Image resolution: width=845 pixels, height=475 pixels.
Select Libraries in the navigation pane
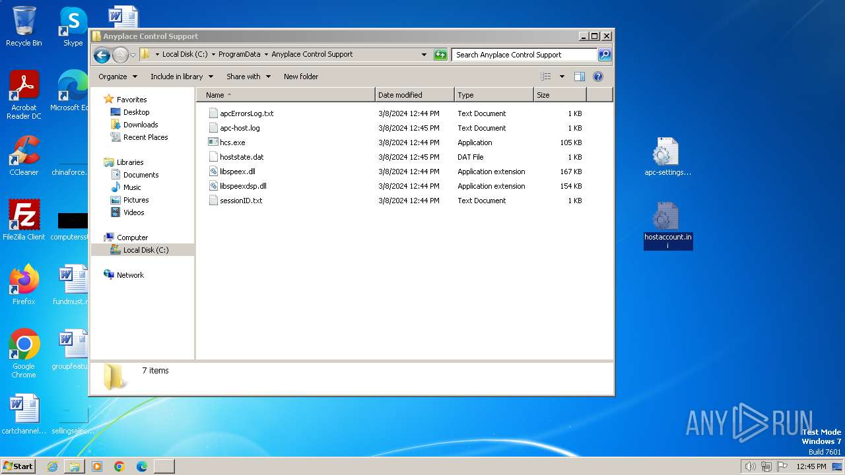coord(130,162)
